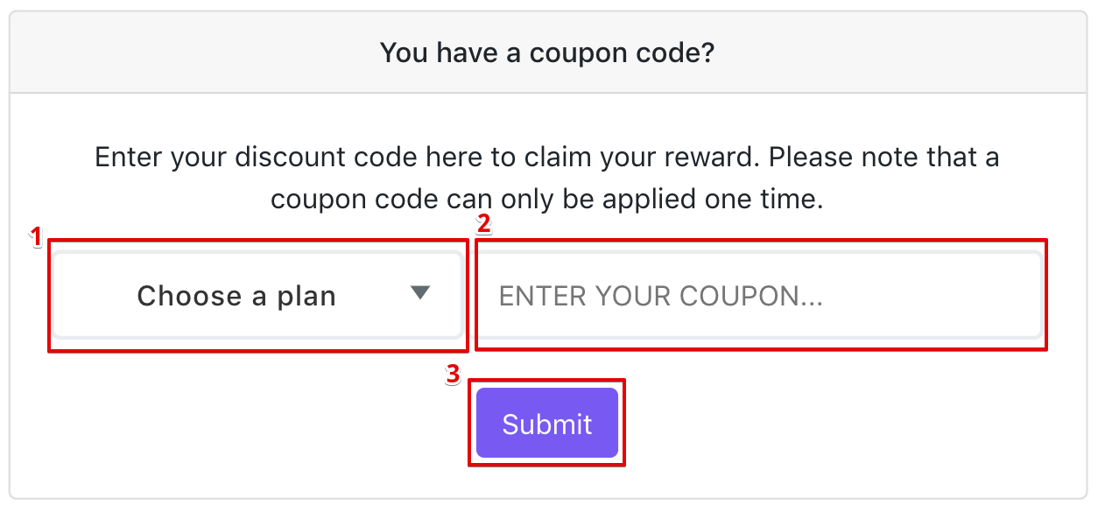Click the dropdown arrow beside Choose a plan
The image size is (1098, 512).
(420, 294)
